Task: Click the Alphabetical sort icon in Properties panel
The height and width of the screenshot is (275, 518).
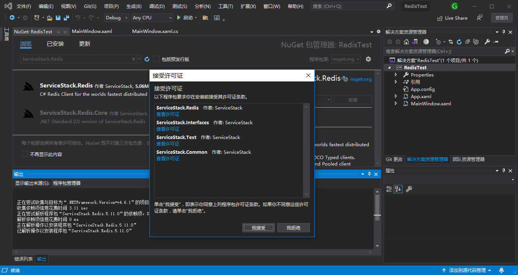Action: pyautogui.click(x=398, y=189)
